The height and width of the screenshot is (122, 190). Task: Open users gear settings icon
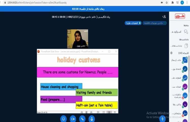(x=172, y=53)
